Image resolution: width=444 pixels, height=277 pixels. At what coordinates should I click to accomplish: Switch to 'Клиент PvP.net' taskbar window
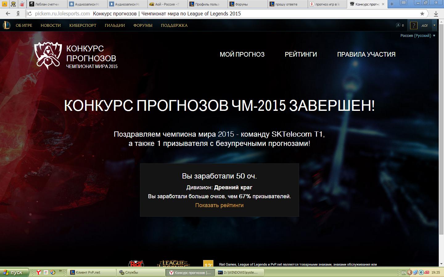(92, 272)
